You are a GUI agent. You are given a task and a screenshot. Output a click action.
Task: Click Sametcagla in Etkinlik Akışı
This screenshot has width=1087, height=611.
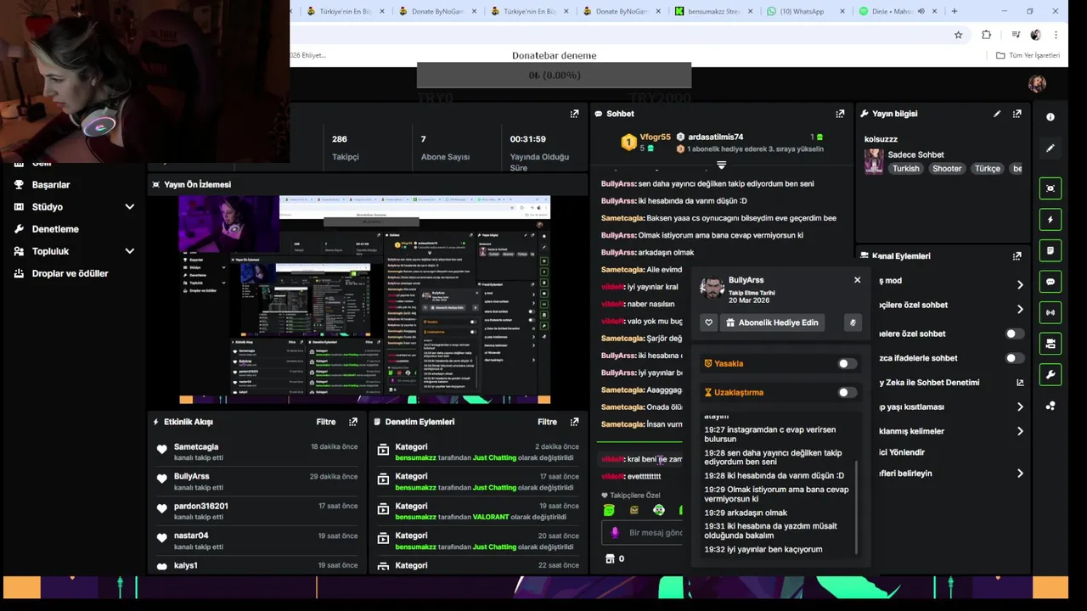pos(196,447)
